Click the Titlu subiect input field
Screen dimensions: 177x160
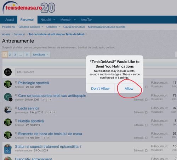click(x=51, y=72)
